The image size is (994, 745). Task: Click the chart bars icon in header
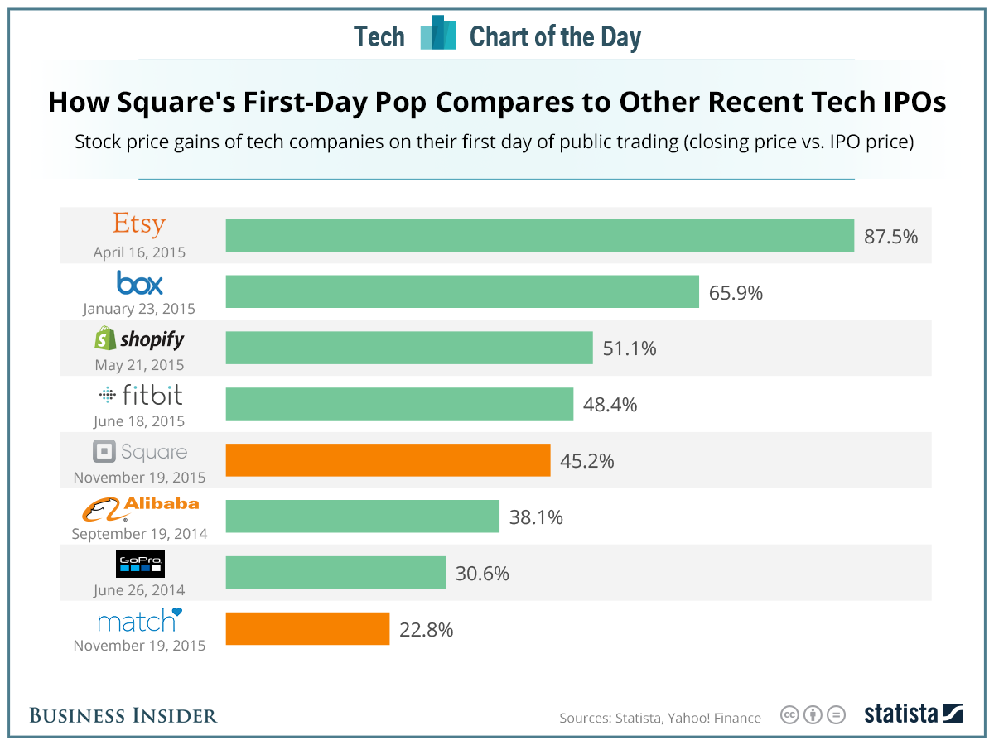pos(437,35)
